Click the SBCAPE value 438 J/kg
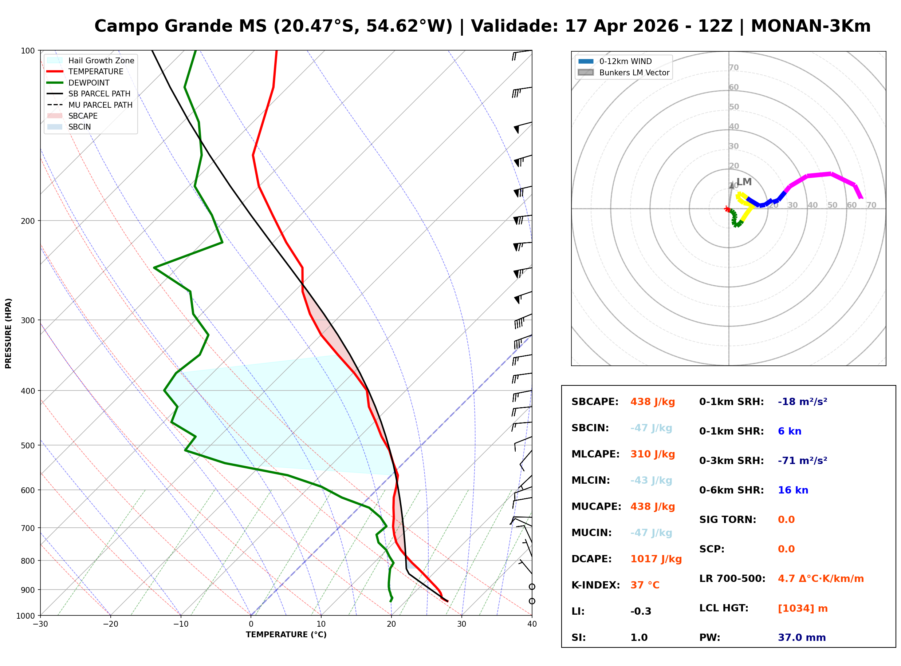The image size is (901, 666). [x=653, y=402]
